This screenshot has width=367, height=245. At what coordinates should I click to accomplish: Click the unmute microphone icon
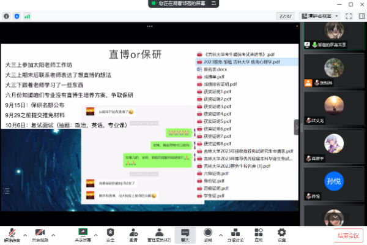(x=12, y=233)
